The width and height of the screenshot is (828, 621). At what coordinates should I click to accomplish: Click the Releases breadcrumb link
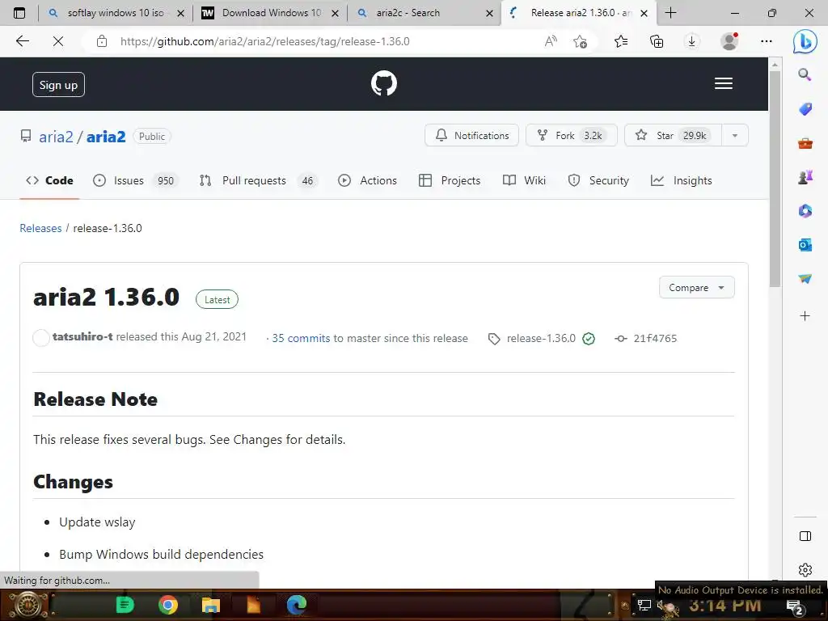pos(40,228)
